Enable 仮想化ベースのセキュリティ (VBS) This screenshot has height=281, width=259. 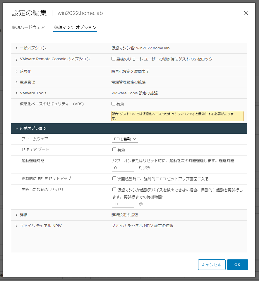pos(113,103)
